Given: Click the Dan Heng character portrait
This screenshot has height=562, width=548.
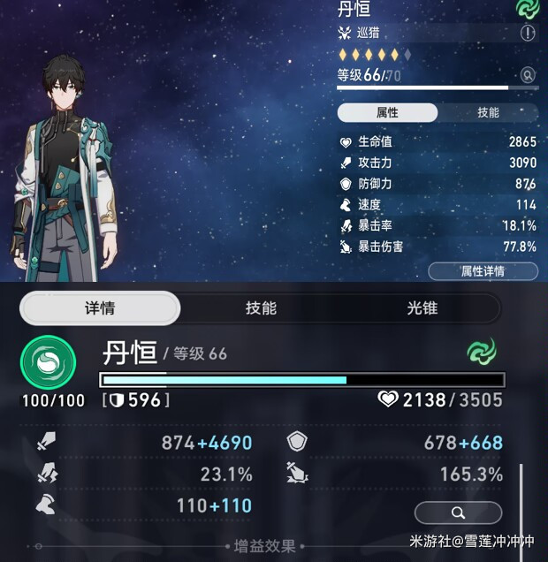Looking at the screenshot, I should (x=66, y=169).
